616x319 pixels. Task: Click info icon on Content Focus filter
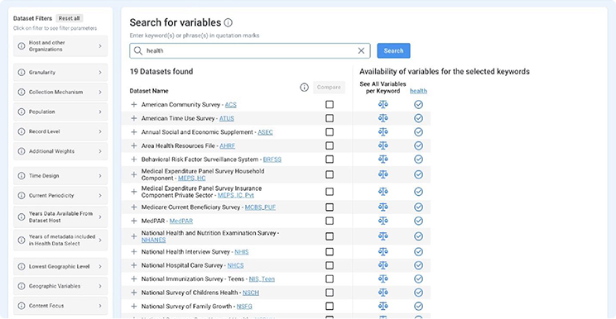pos(22,306)
